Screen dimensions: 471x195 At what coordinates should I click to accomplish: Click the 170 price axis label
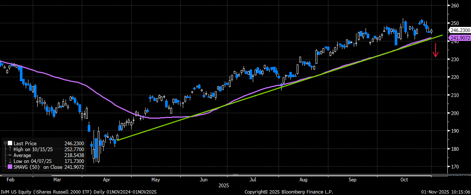[x=454, y=167]
